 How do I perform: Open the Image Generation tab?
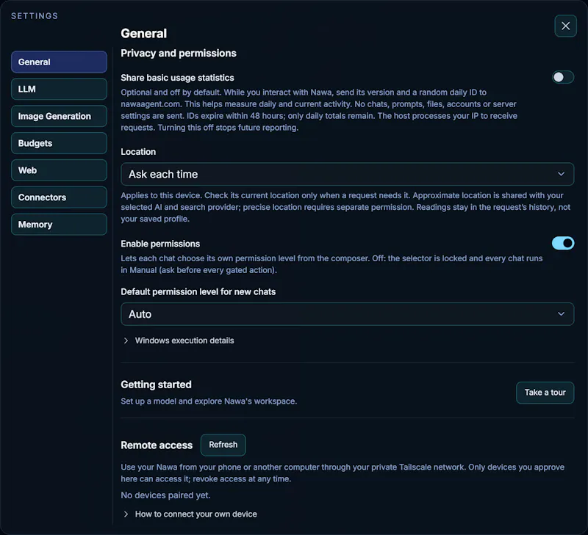59,116
